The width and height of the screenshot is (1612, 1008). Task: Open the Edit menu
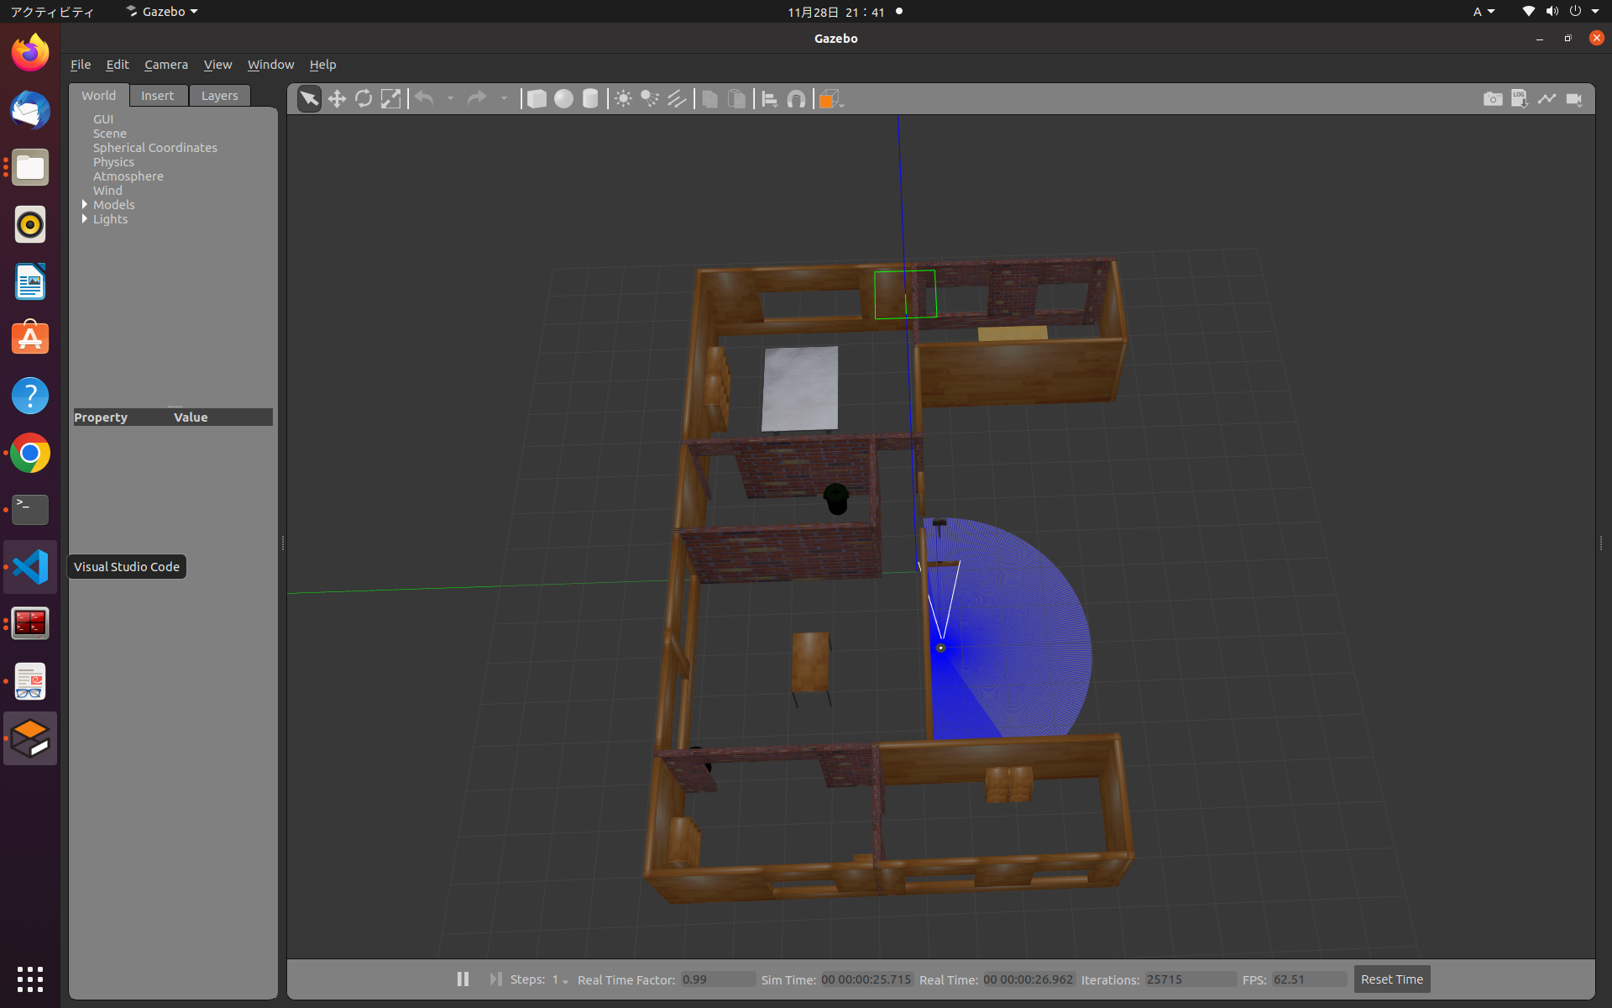coord(118,65)
